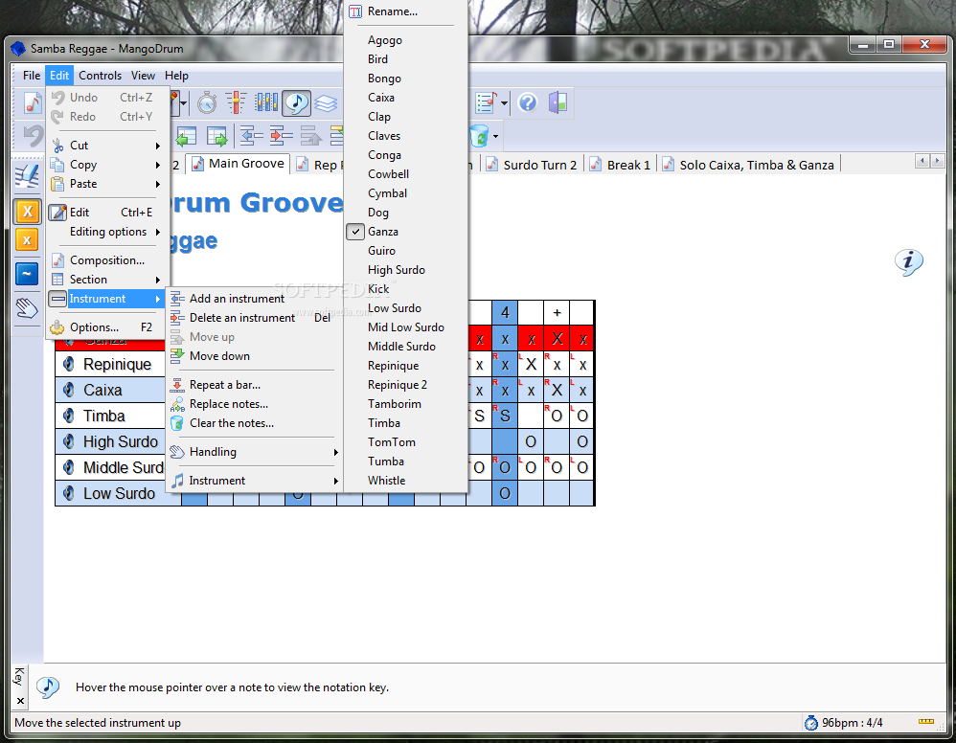Open the View menu
The height and width of the screenshot is (743, 956).
click(143, 76)
